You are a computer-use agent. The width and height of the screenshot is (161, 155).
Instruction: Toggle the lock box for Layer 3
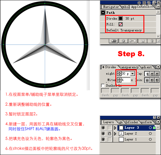tap(109, 128)
